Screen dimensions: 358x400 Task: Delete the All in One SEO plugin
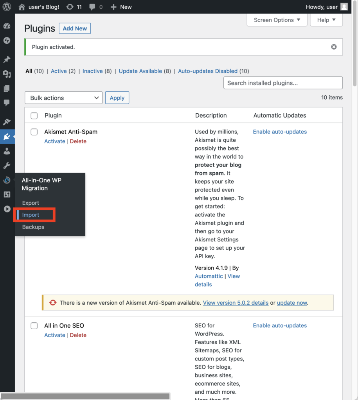coord(78,335)
